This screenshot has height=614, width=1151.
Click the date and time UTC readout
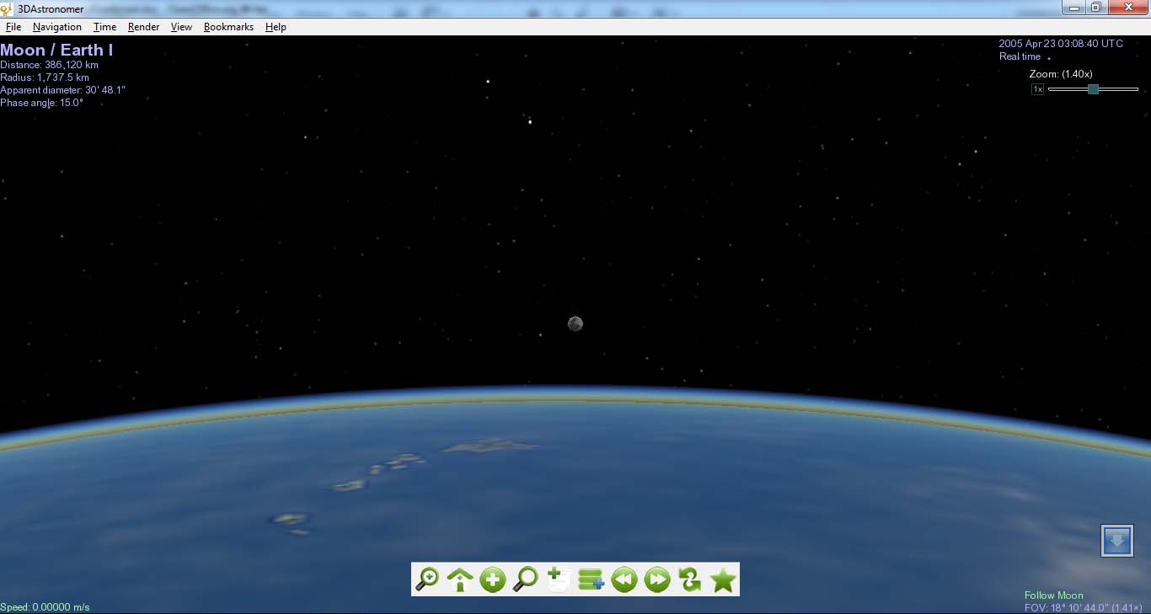pos(1061,44)
